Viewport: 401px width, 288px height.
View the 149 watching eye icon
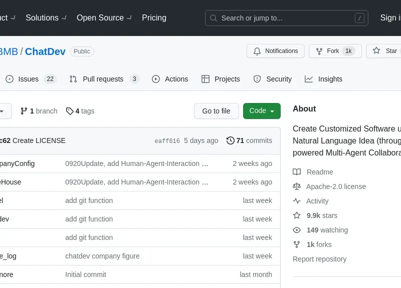click(x=297, y=230)
